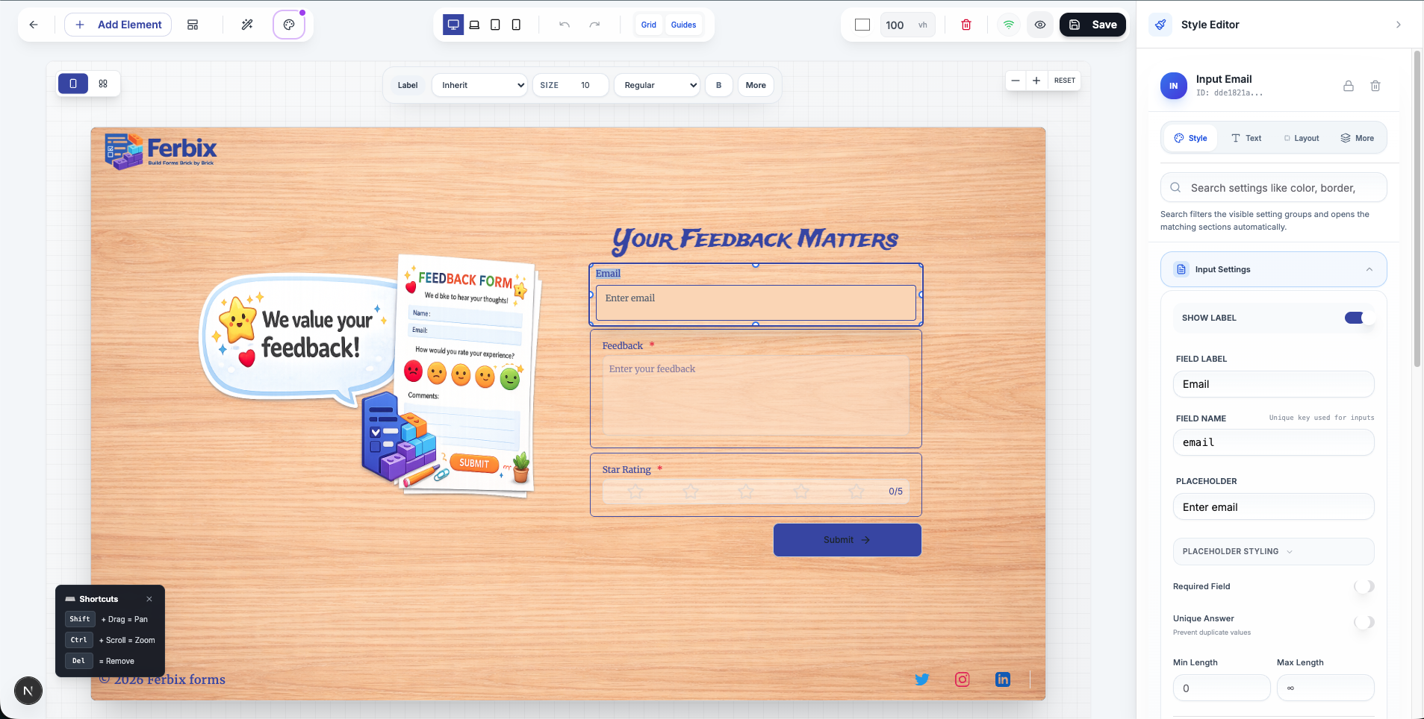Open the layout sections icon
This screenshot has height=719, width=1424.
click(x=193, y=25)
